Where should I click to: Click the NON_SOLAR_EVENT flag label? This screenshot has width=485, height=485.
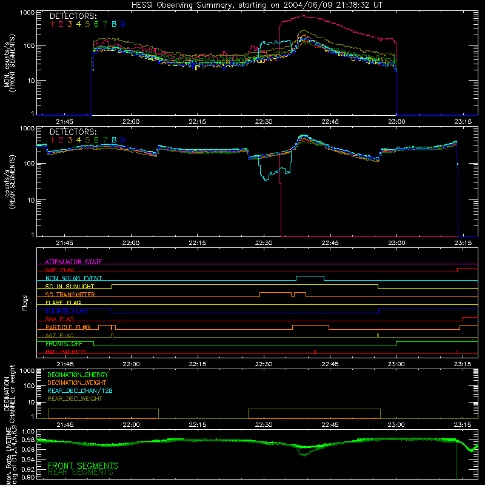coord(73,278)
